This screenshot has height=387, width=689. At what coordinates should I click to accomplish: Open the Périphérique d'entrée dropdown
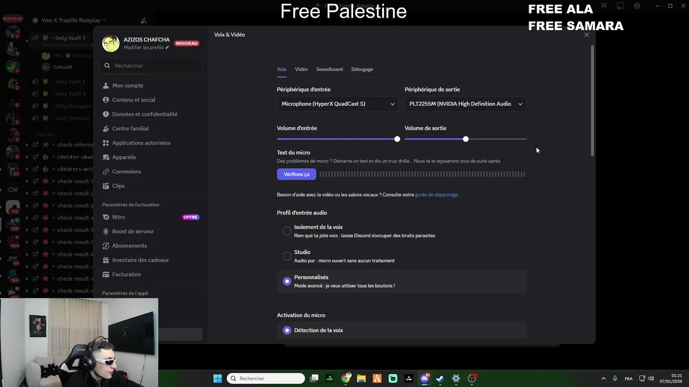338,104
